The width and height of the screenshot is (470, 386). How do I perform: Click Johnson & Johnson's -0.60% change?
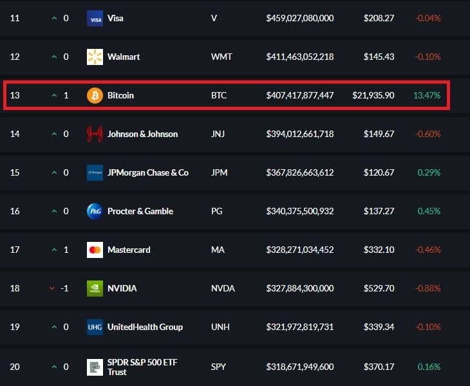pos(428,134)
